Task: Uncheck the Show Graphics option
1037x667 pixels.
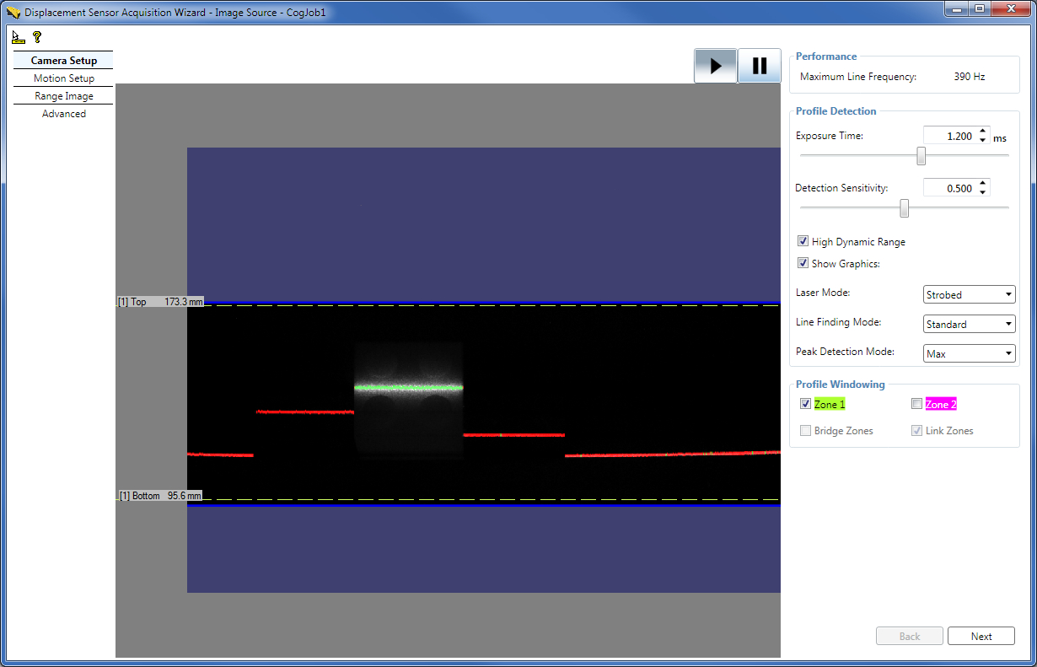Action: click(803, 264)
